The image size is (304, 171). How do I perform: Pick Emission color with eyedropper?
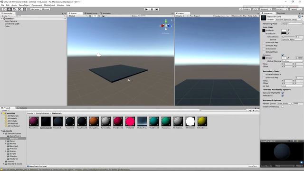288,58
